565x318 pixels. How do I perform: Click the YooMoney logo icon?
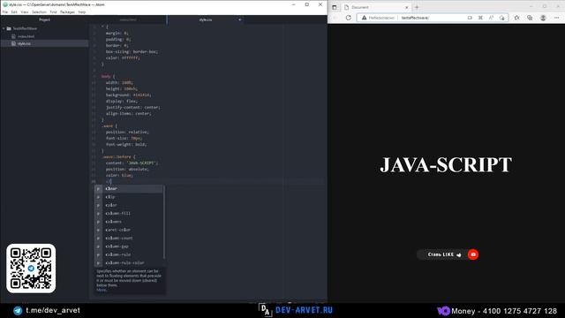(x=443, y=311)
